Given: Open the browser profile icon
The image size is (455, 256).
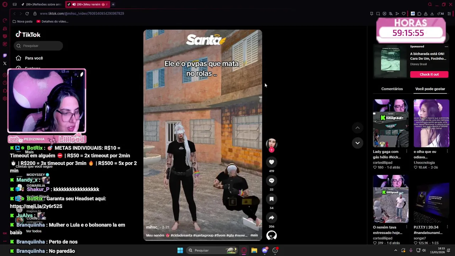Looking at the screenshot, I should [425, 14].
